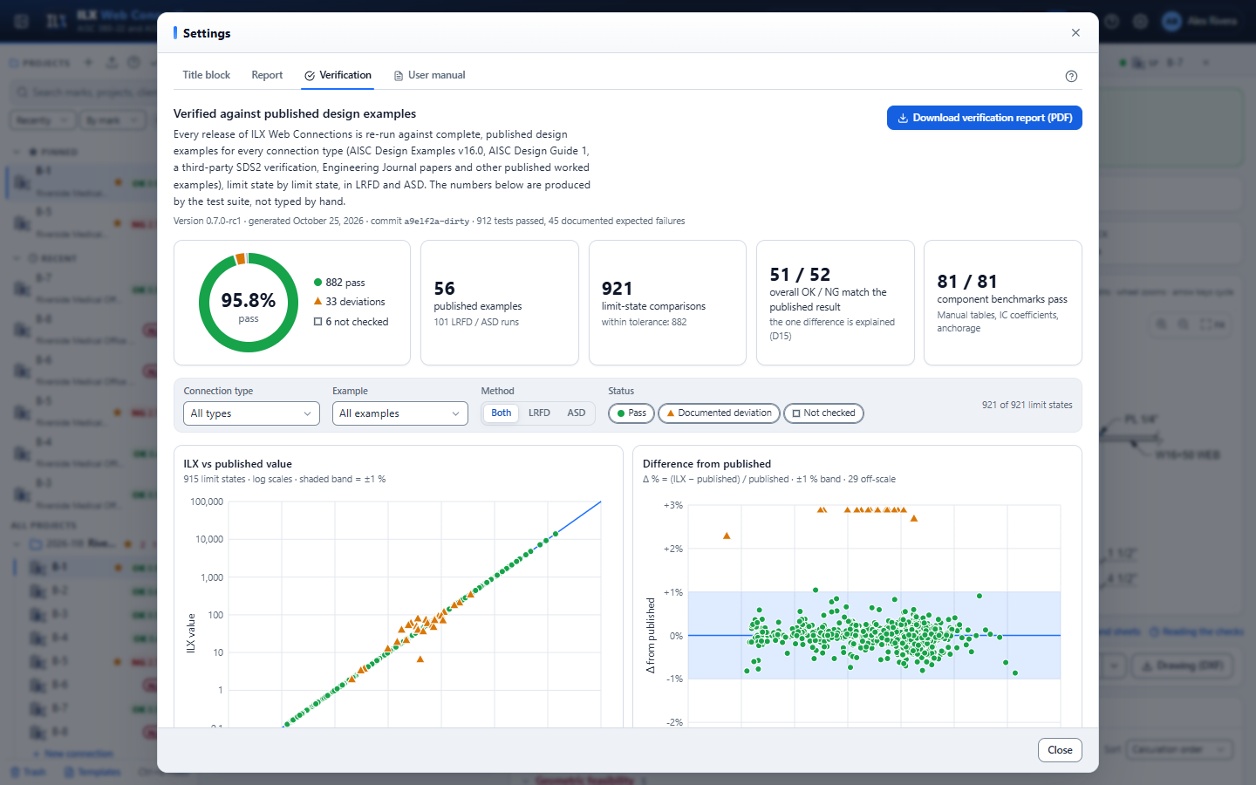The height and width of the screenshot is (785, 1256).
Task: Click the User manual document icon
Action: (399, 76)
